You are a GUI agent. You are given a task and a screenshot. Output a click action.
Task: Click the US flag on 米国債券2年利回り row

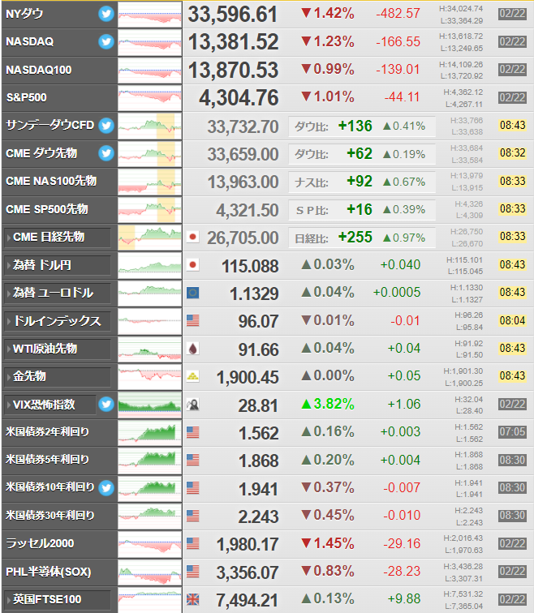point(192,432)
